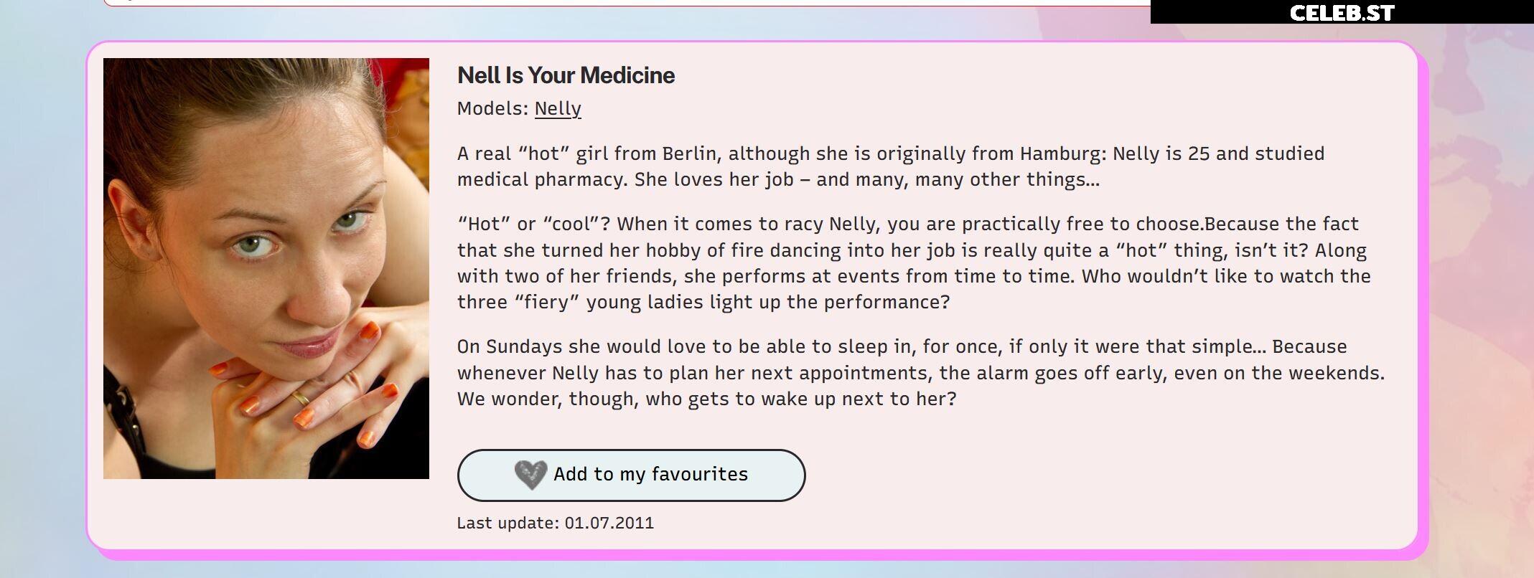The image size is (1534, 578).
Task: Add this set to my favourites
Action: pyautogui.click(x=631, y=475)
